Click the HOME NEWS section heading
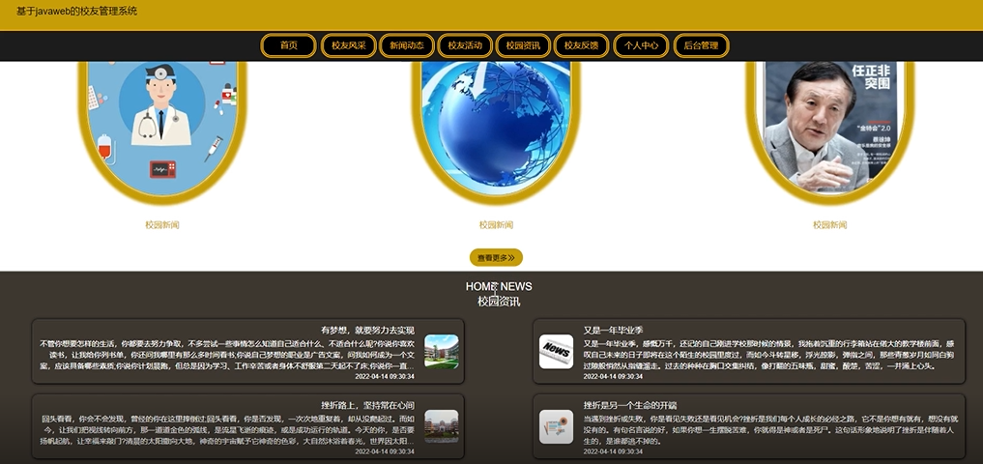983x464 pixels. [x=499, y=286]
